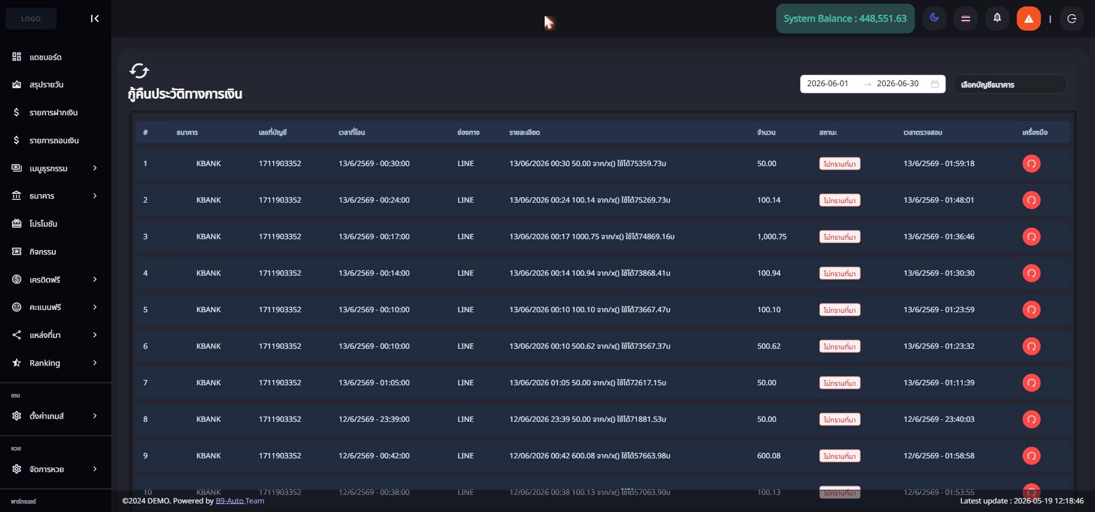Open the activity menu item

pos(55,252)
